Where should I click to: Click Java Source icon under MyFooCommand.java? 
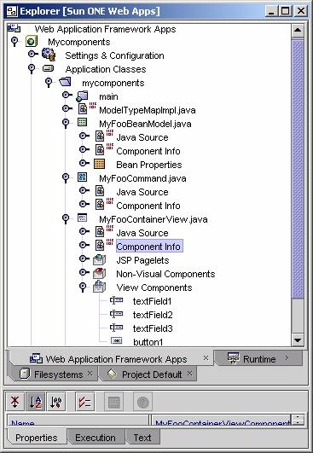point(100,191)
